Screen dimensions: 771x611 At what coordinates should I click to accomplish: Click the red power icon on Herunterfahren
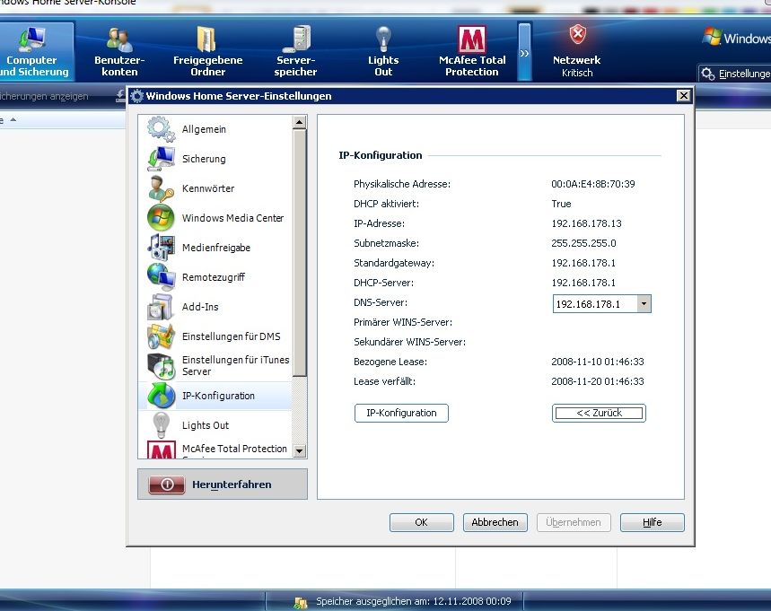(167, 484)
